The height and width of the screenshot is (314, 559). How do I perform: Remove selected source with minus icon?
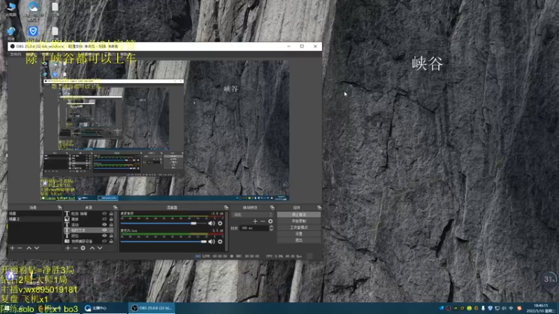pos(75,248)
